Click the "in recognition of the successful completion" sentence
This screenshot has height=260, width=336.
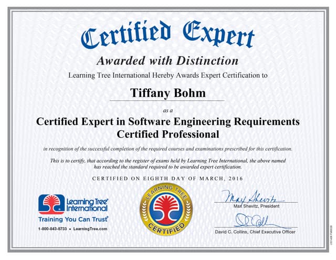168,149
